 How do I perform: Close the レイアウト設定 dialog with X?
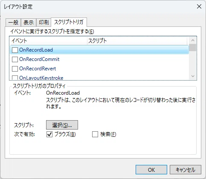pyautogui.click(x=199, y=6)
